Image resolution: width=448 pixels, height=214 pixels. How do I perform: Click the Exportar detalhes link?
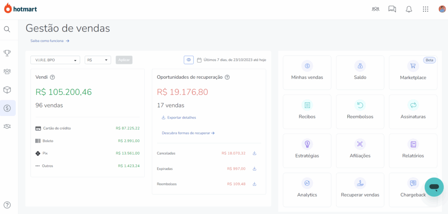(179, 117)
